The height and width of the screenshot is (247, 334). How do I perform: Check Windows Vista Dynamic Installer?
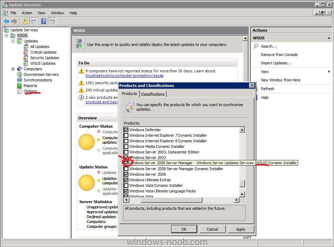click(126, 185)
